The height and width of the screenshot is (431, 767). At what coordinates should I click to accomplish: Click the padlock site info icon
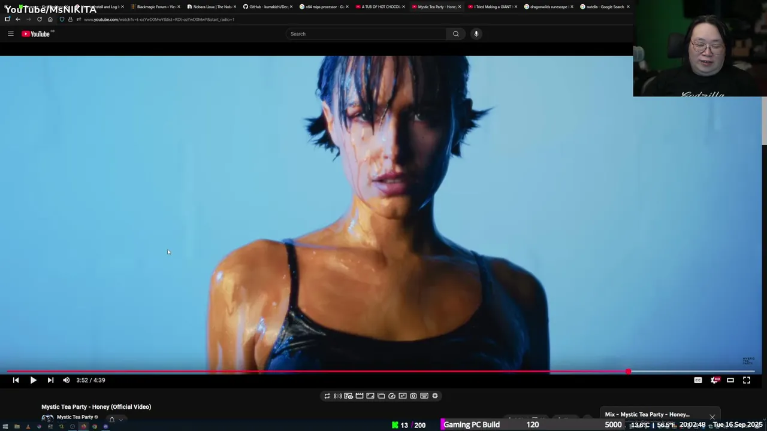[70, 19]
